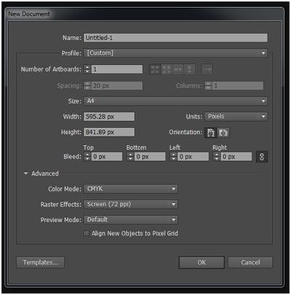Select the Arrange by Column artboard icon
This screenshot has height=295, width=291.
click(189, 69)
